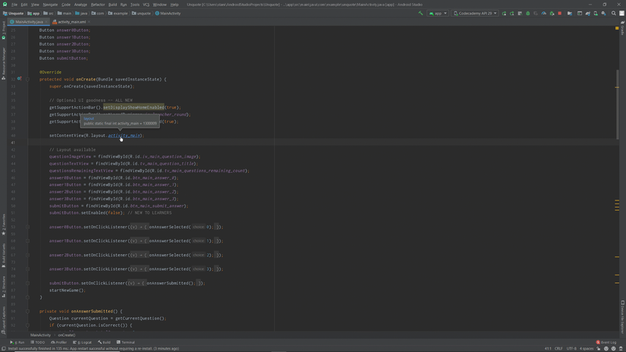
Task: Open the Favorites side tab
Action: click(x=4, y=225)
